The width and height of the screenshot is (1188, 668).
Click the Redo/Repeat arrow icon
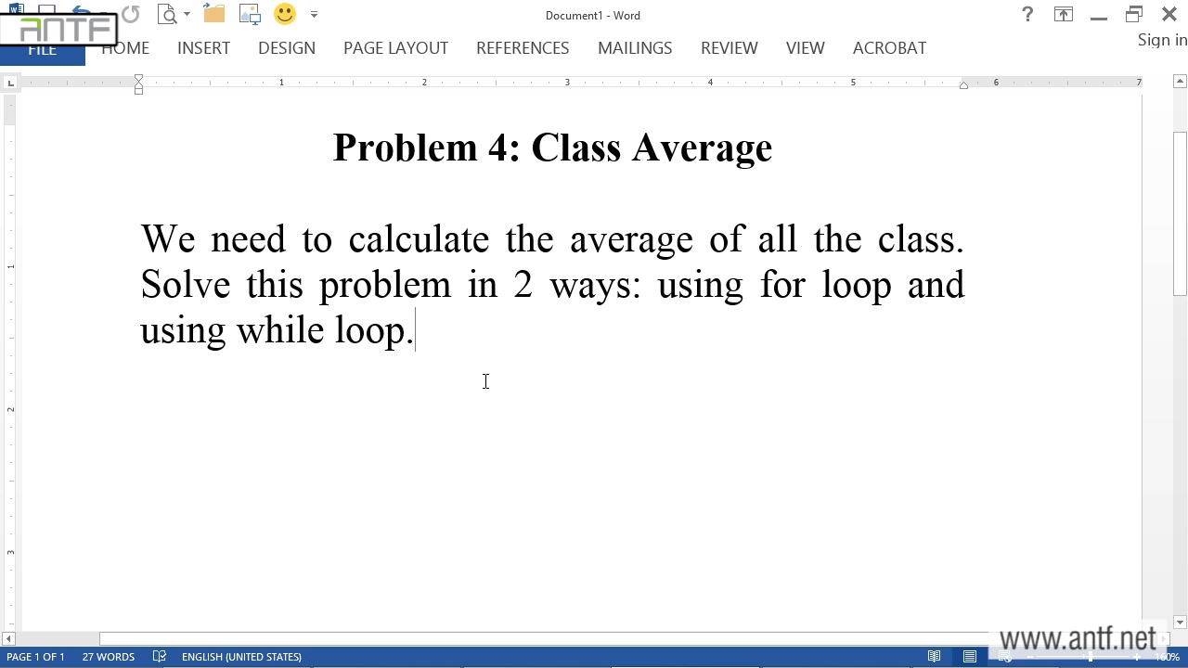(x=131, y=14)
